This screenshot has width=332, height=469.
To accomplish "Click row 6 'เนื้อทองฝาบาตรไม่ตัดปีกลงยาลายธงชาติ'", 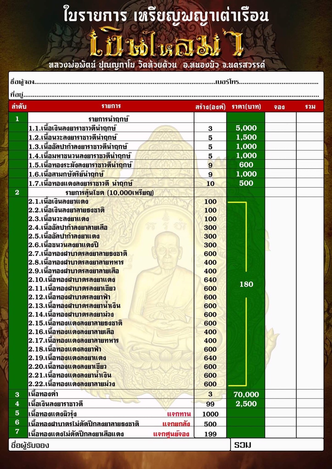I will pos(84,424).
